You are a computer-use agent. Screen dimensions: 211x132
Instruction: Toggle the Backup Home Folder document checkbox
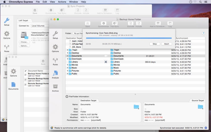pyautogui.click(x=25, y=75)
